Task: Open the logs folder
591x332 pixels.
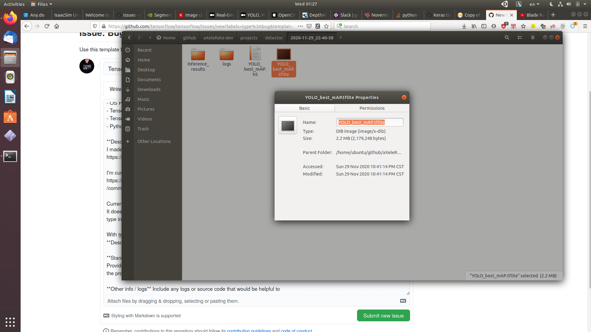Action: 227,57
